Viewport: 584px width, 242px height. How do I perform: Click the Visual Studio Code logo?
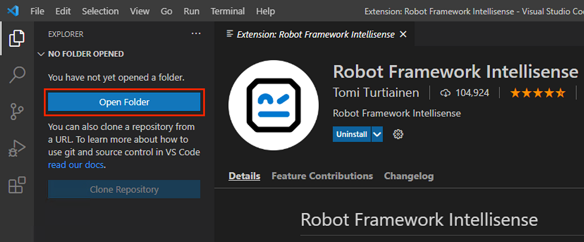[13, 11]
